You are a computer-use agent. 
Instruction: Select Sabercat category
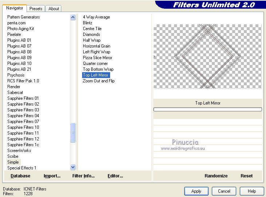tap(15, 92)
